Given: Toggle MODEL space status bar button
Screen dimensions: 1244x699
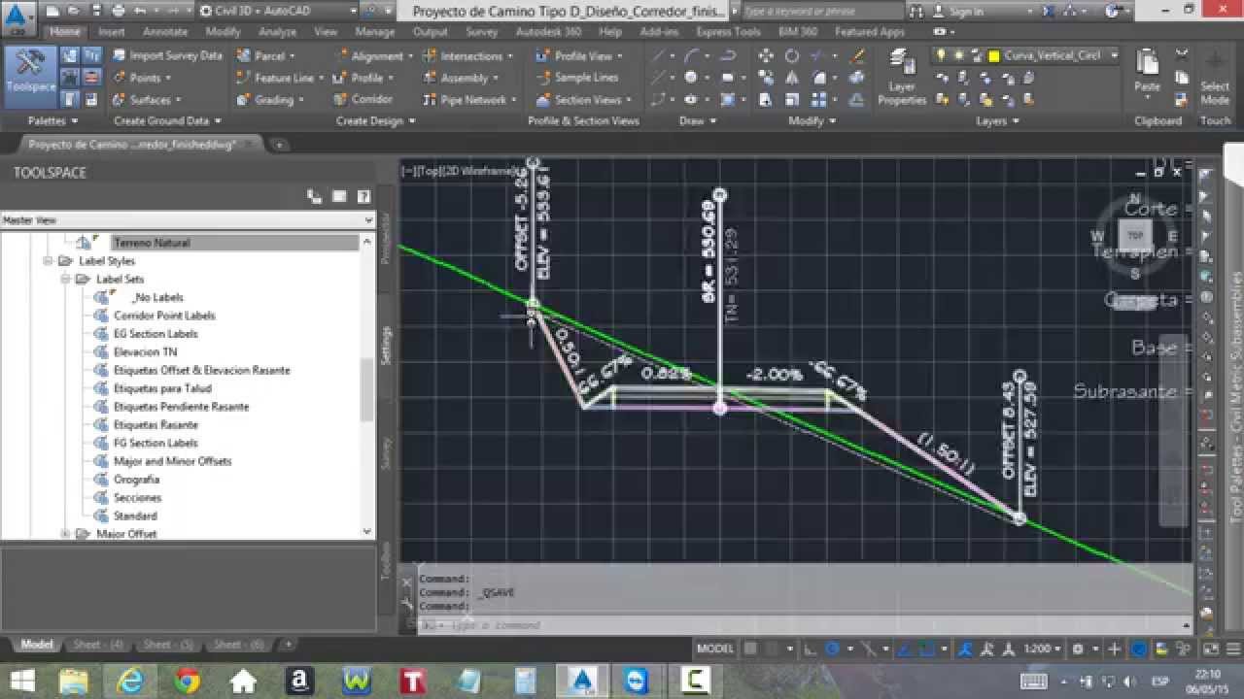Looking at the screenshot, I should 714,649.
